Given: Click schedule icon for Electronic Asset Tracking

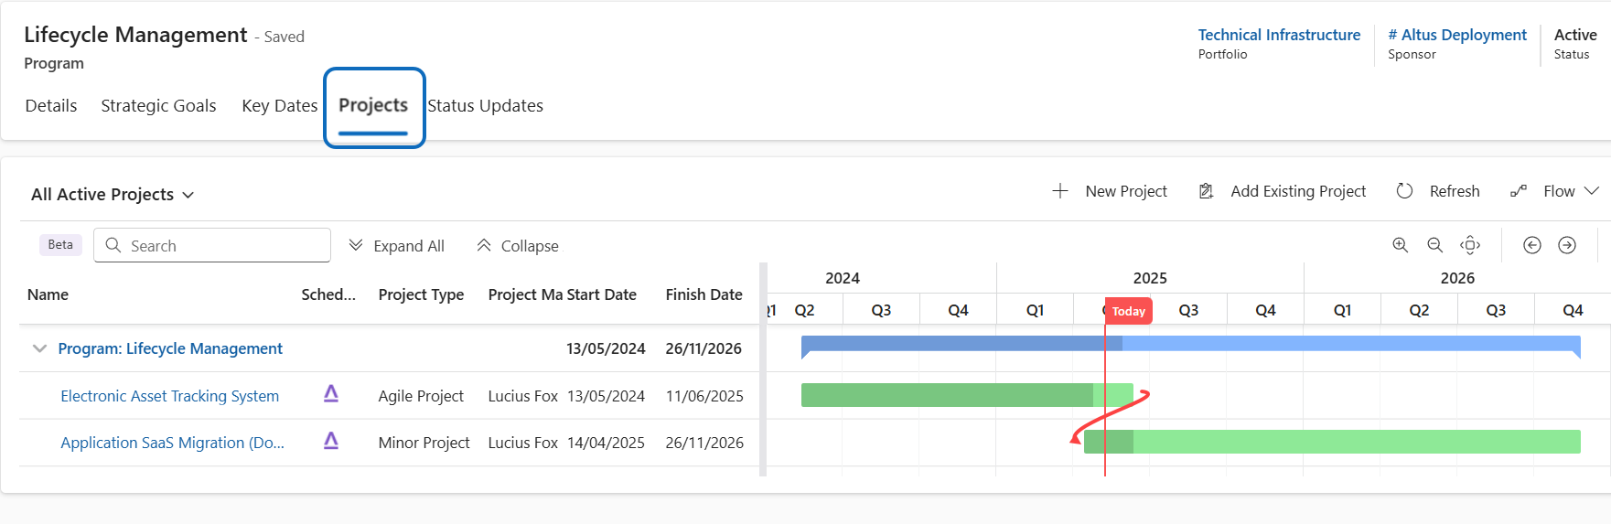Looking at the screenshot, I should pos(331,394).
